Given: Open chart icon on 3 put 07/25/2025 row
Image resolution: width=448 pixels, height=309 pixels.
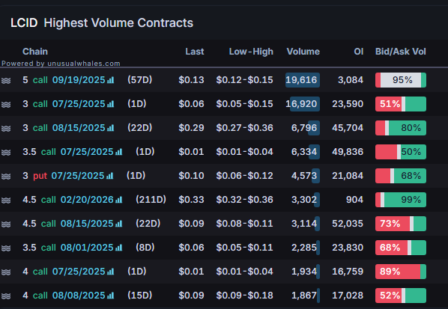Looking at the screenshot, I should (x=109, y=176).
